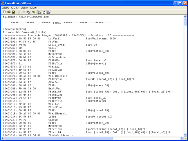Screen dimensions: 188x141
Task: Click the 'FFree1Str' opcode text
Action: click(55, 129)
